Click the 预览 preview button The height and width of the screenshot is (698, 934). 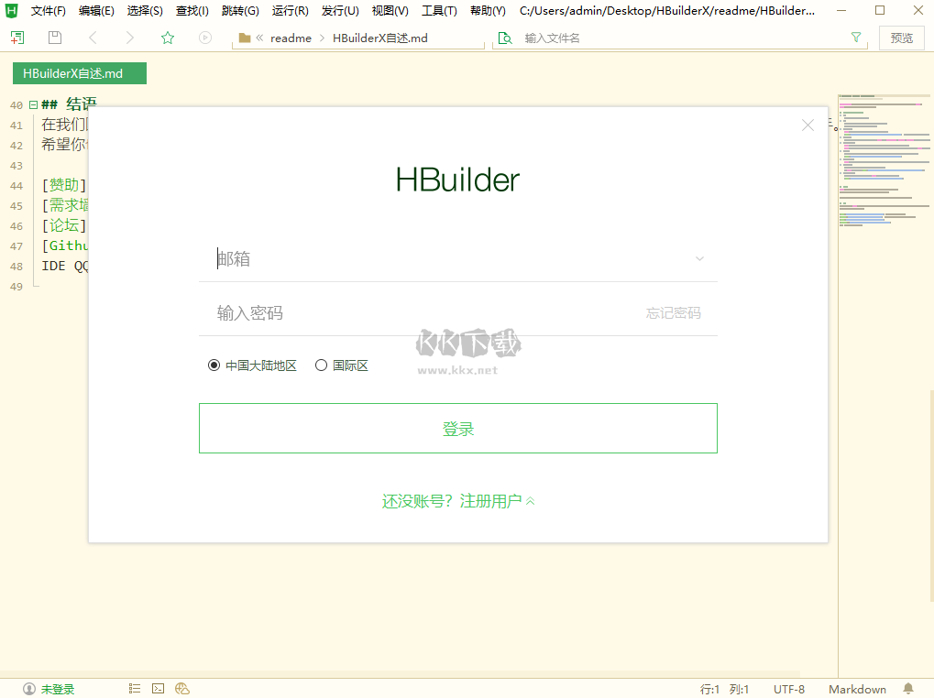(901, 38)
